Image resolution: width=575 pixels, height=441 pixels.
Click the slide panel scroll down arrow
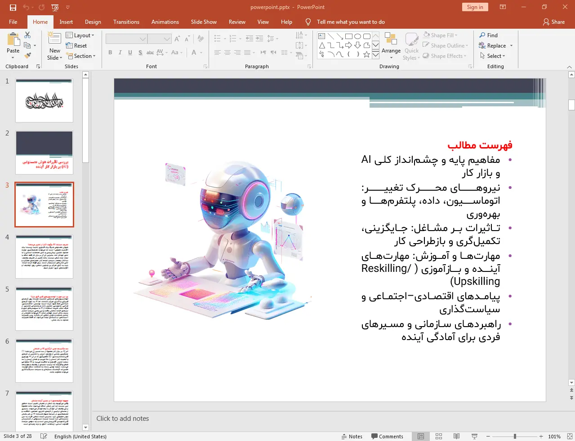pos(85,428)
